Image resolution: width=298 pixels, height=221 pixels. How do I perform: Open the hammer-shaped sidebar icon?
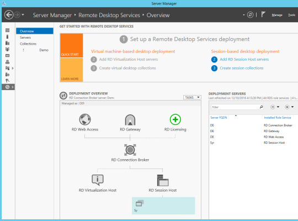click(7, 81)
